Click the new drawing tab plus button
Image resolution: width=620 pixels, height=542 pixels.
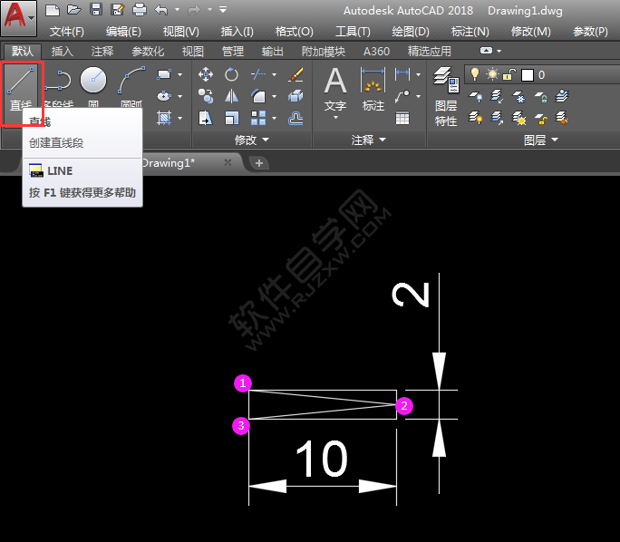[259, 163]
